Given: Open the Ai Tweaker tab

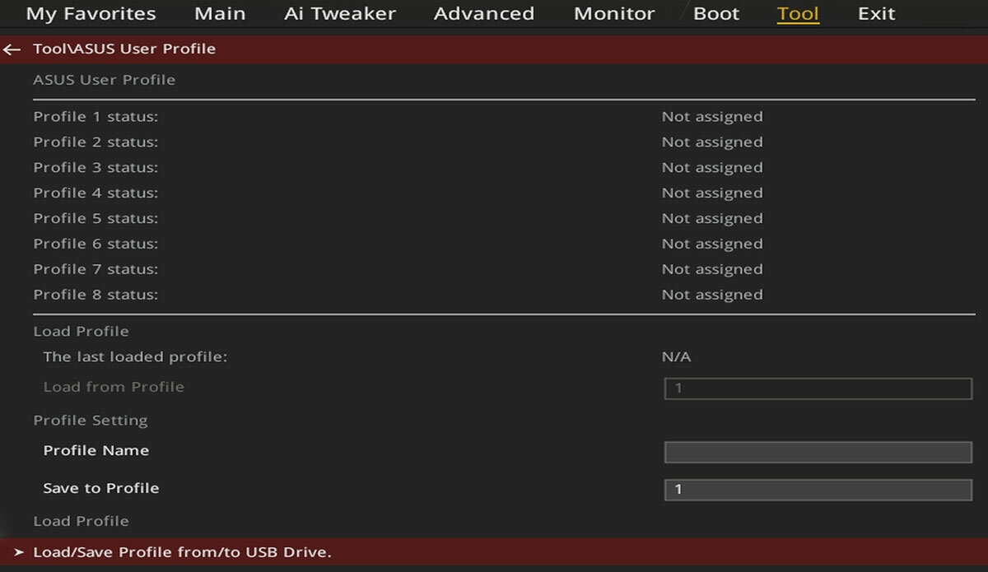Looking at the screenshot, I should [x=340, y=14].
